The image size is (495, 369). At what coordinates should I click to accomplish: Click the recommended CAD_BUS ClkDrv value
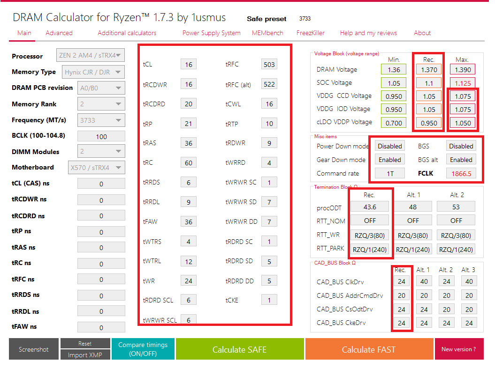(401, 281)
